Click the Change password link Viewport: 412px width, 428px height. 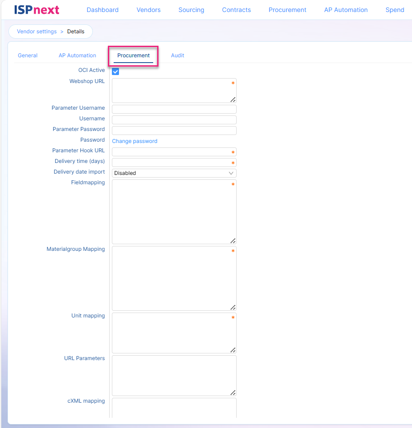click(135, 141)
